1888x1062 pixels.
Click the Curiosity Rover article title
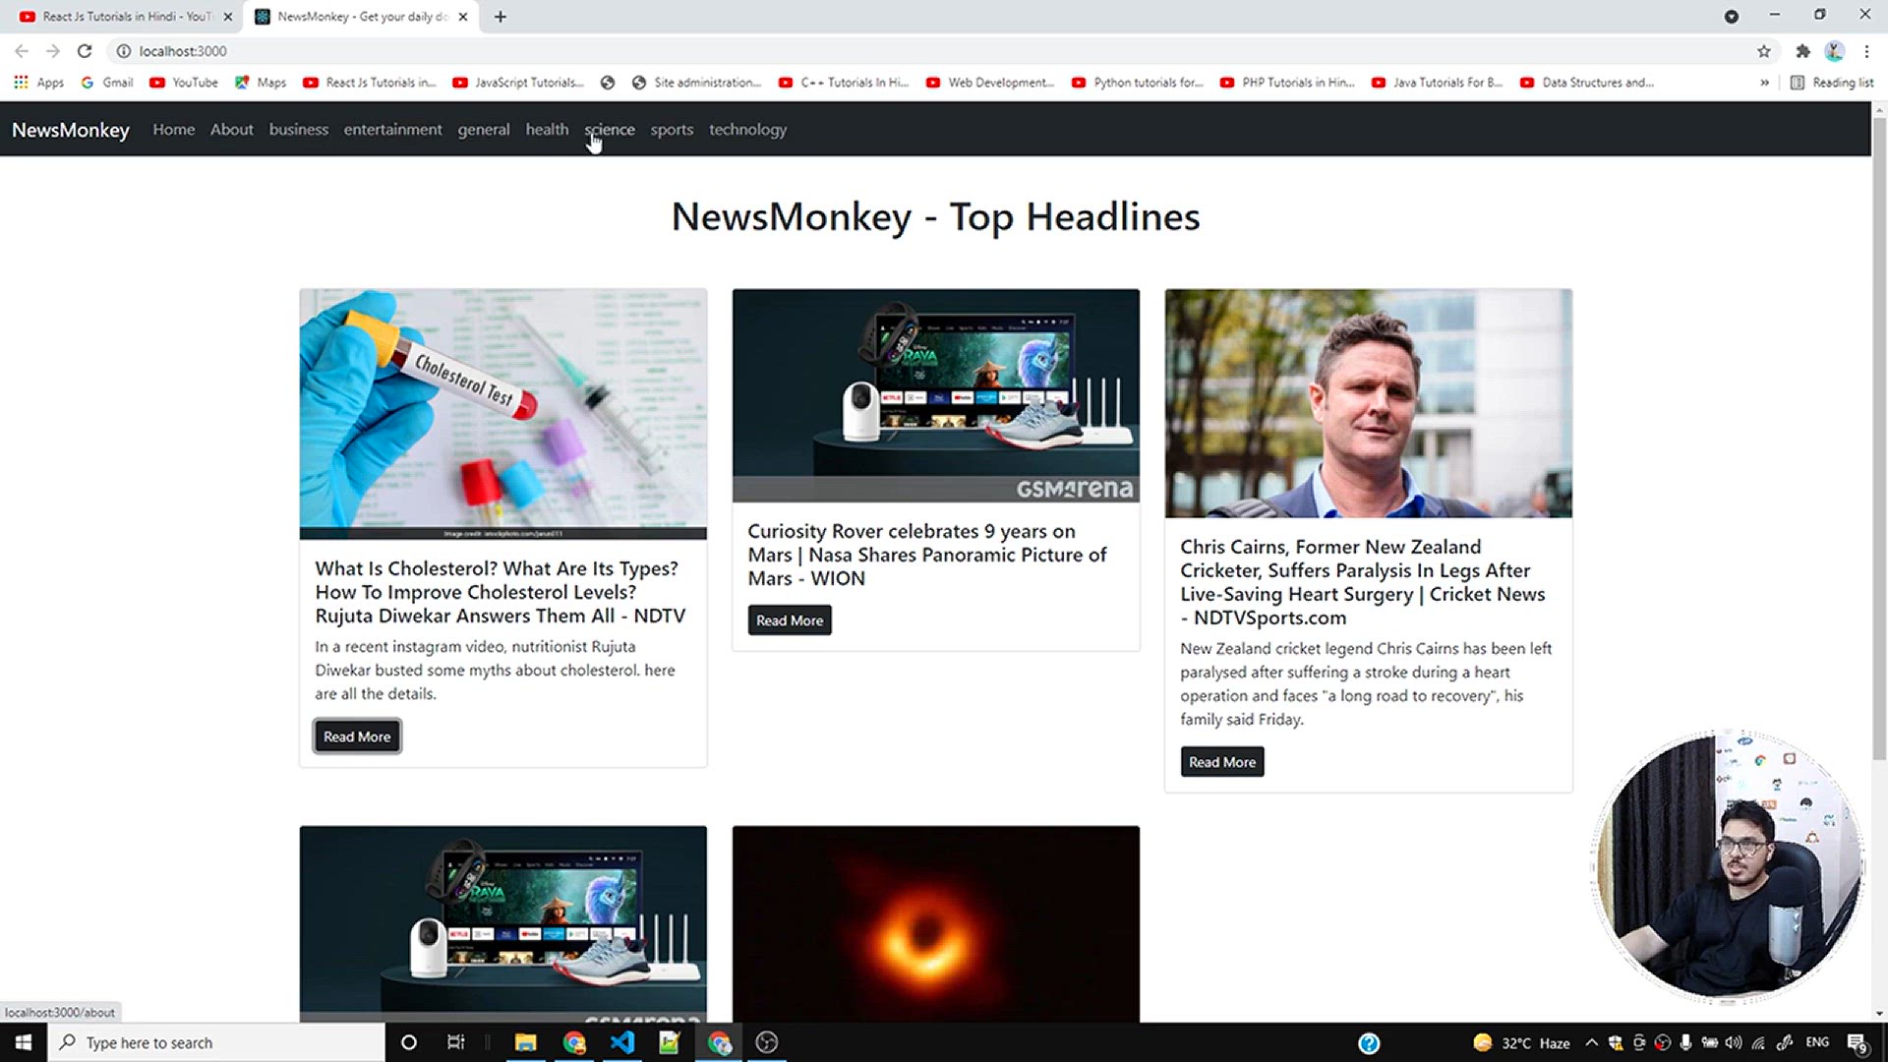(927, 555)
